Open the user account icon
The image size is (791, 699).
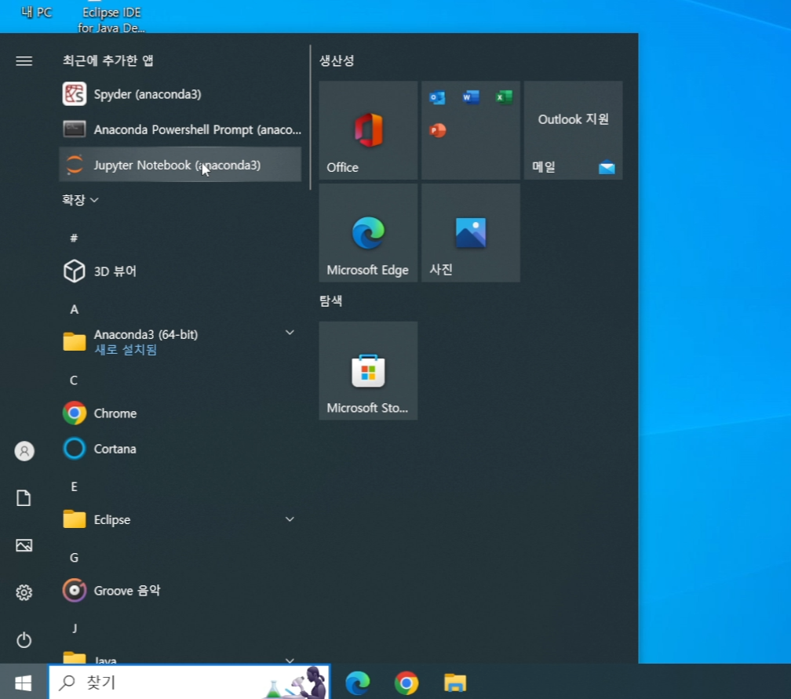pyautogui.click(x=24, y=451)
